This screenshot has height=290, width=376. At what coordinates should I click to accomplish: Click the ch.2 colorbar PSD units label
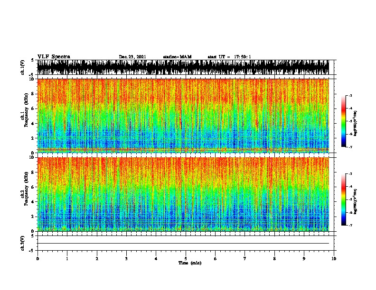click(x=356, y=201)
